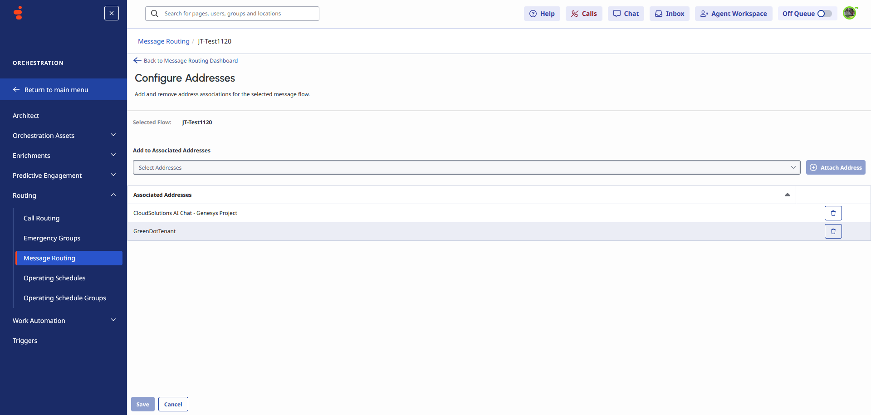871x415 pixels.
Task: Open Help from the top toolbar
Action: point(542,14)
